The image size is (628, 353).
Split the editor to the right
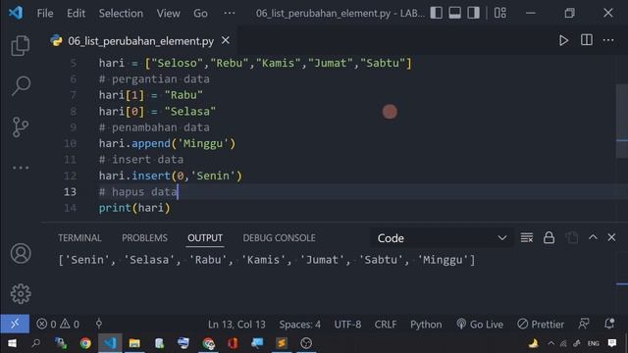587,40
